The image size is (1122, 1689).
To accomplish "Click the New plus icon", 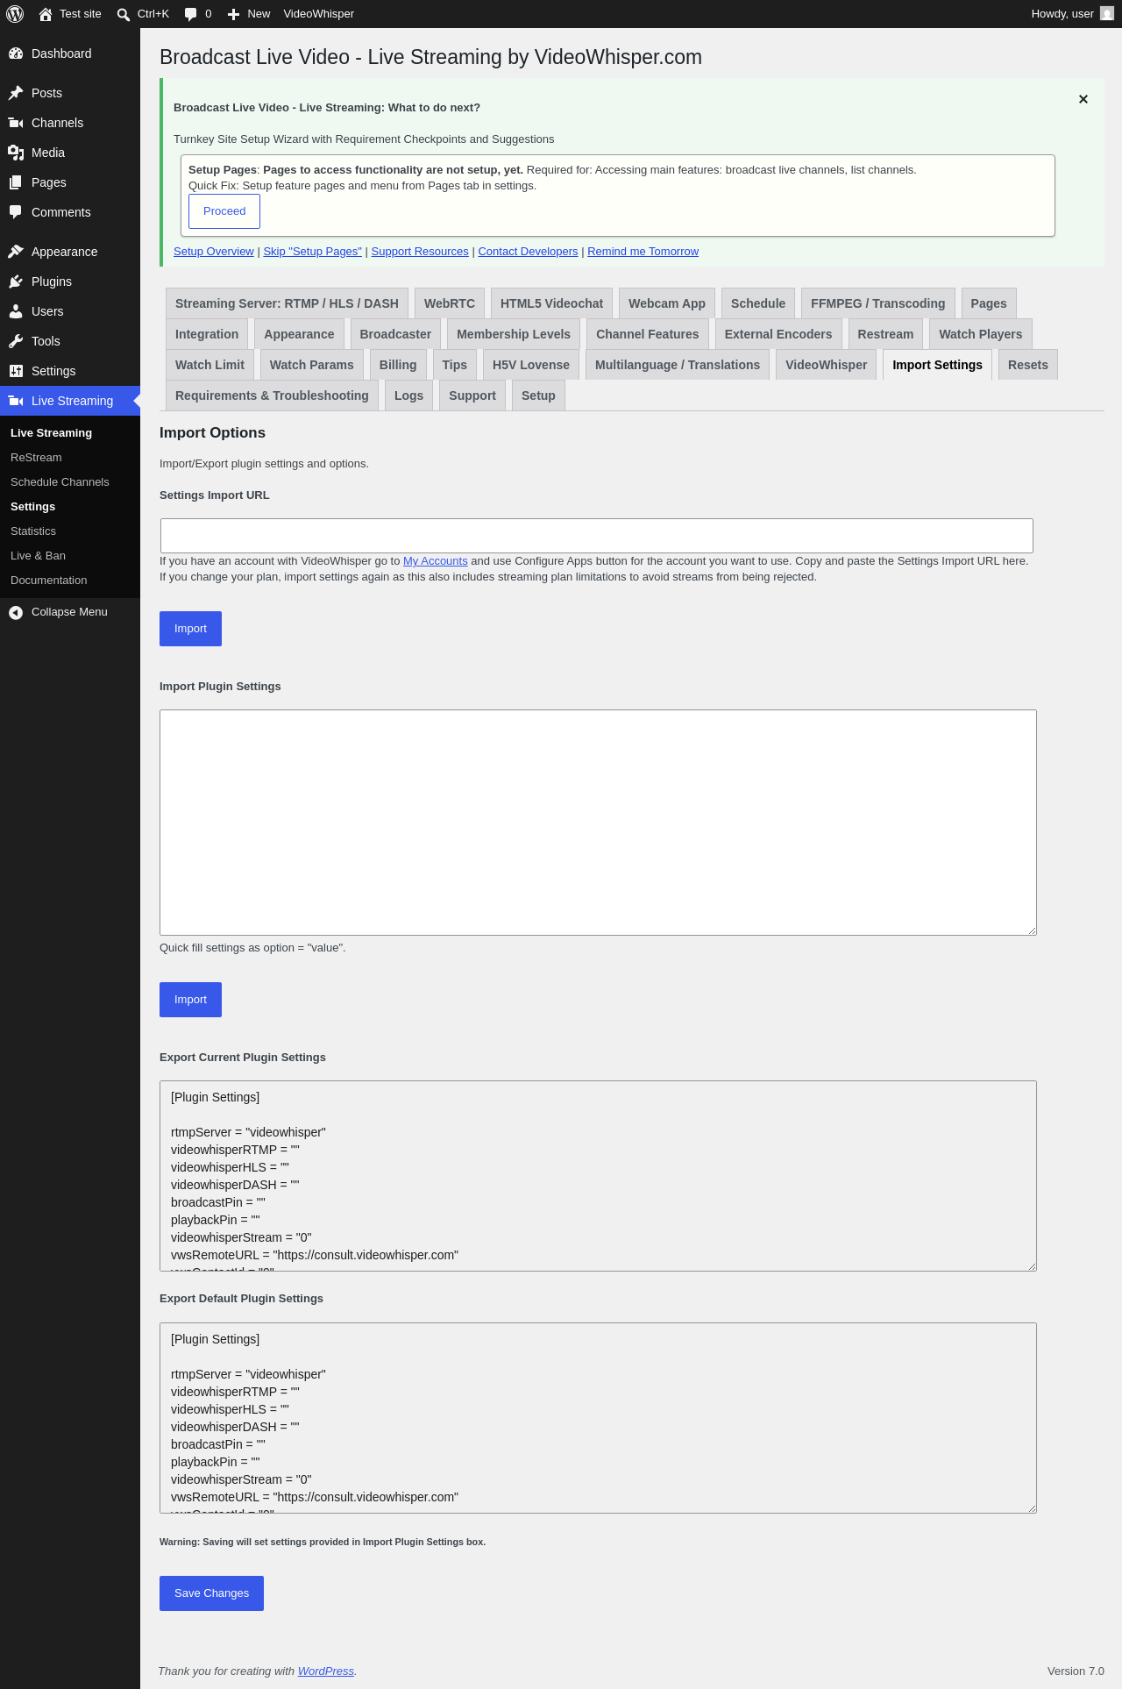I will pyautogui.click(x=233, y=14).
